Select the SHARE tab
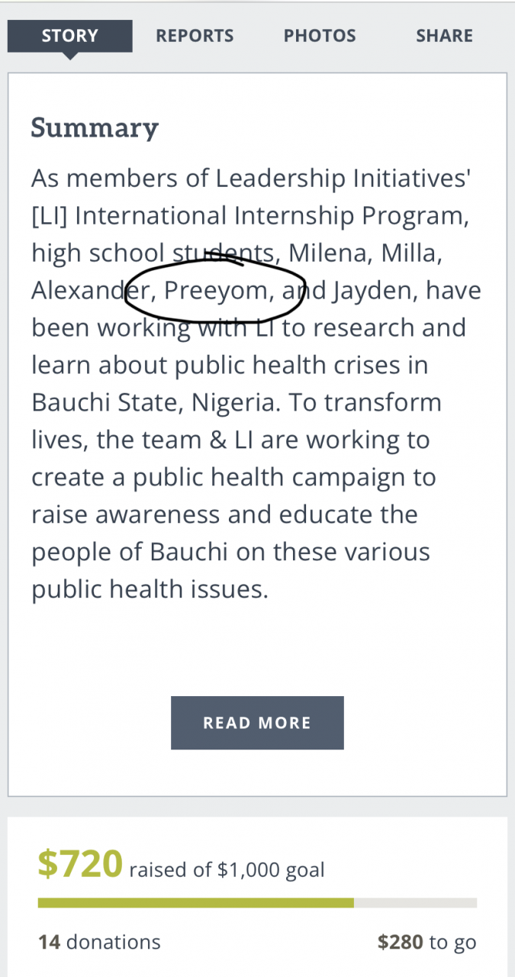 444,36
